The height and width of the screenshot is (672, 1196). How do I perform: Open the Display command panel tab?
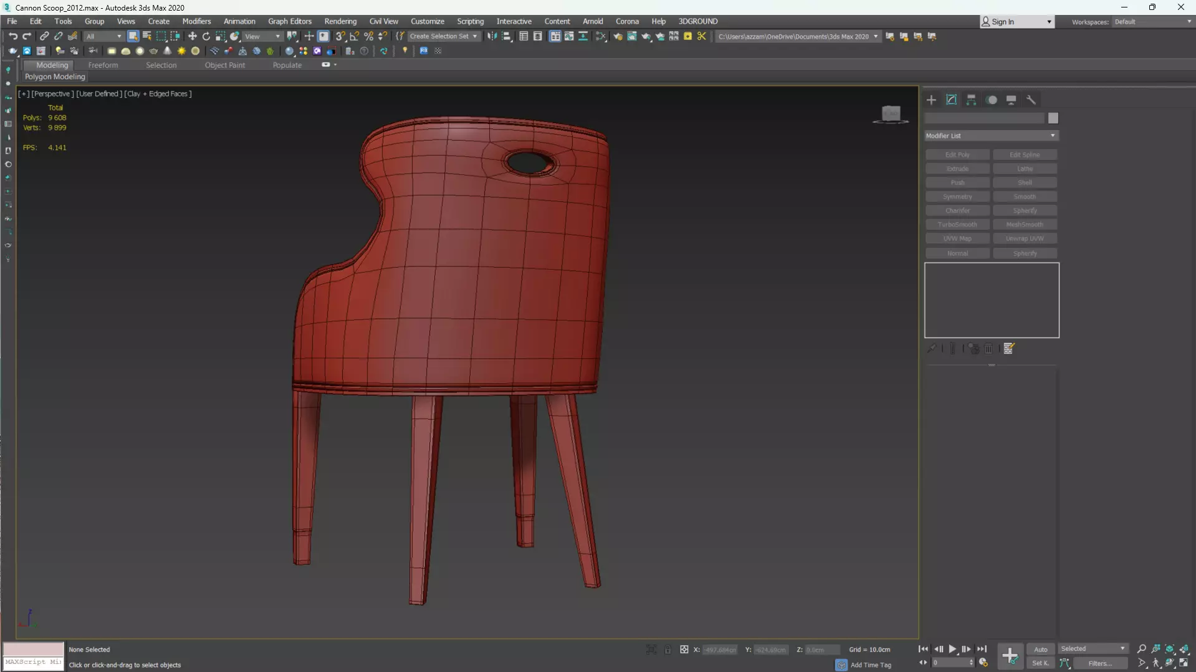1012,100
